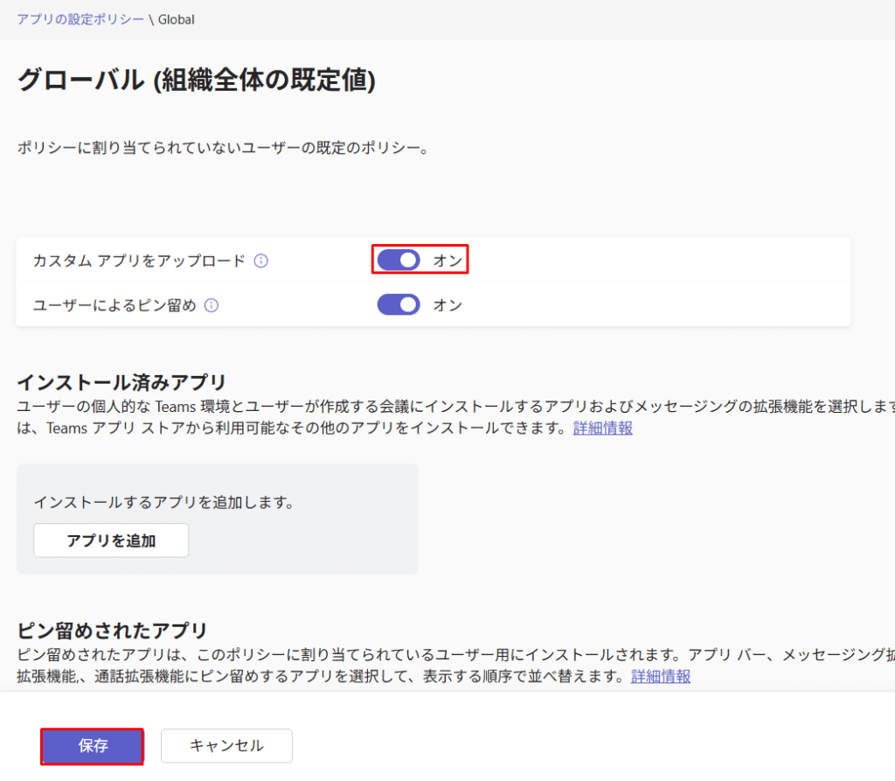The image size is (895, 781).
Task: Click オン text beside custom app upload toggle
Action: [447, 261]
